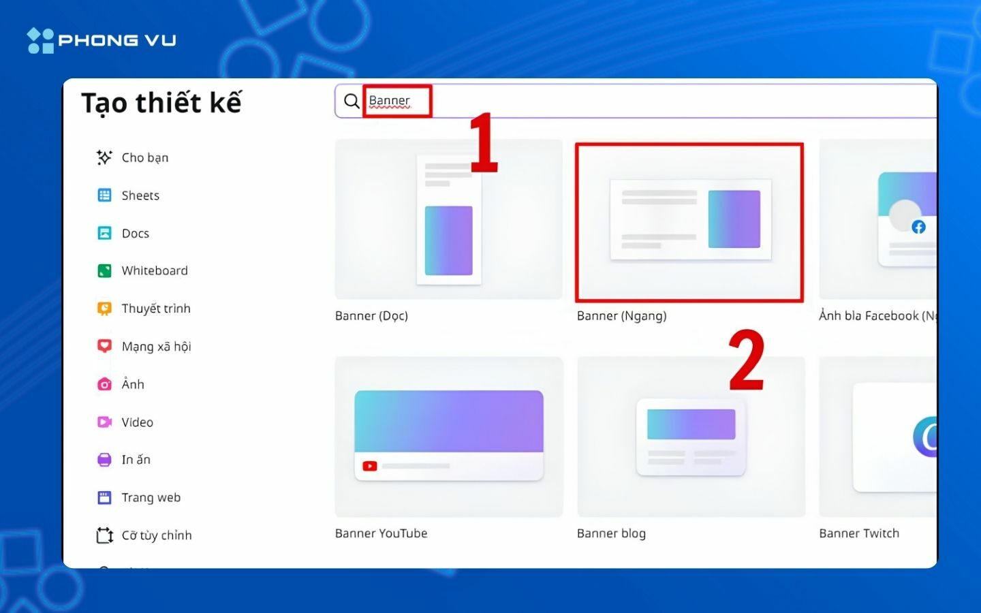
Task: Click the search magnifier icon
Action: point(352,101)
